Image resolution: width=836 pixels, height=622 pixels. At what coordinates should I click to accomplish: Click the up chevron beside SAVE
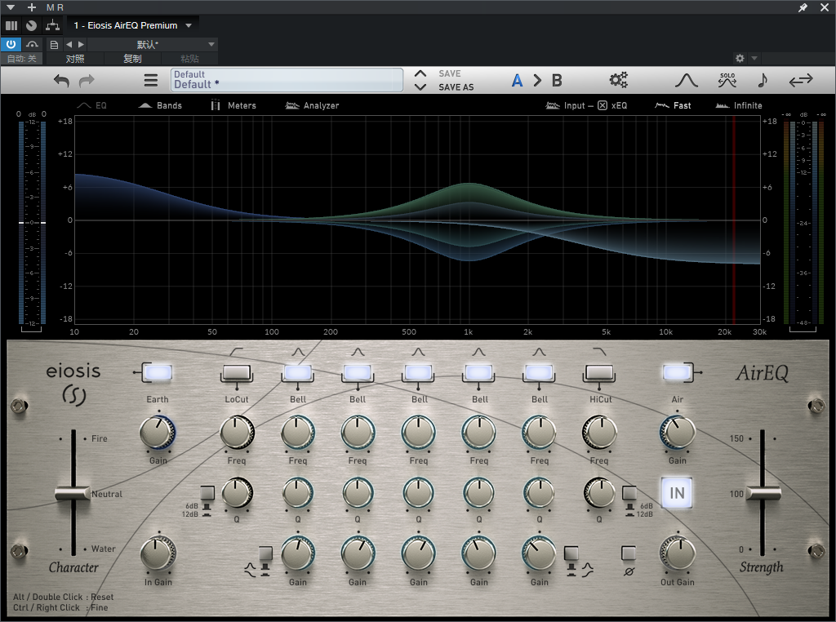420,73
